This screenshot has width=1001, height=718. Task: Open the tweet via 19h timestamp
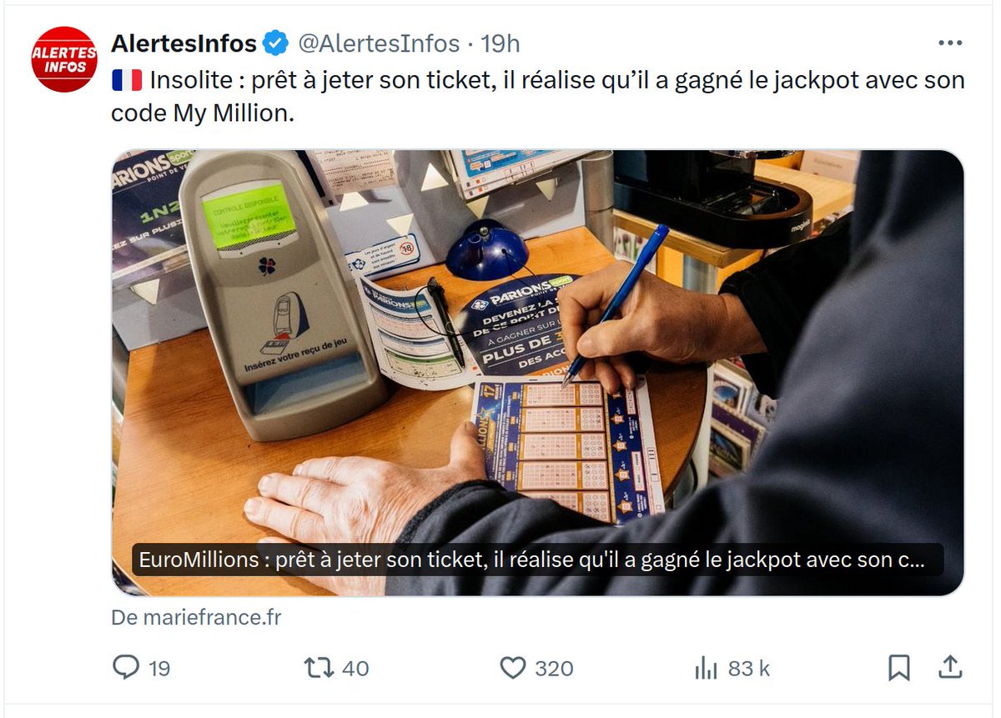click(500, 43)
